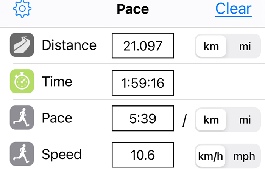Screen dimensions: 265x169
Task: Tap the Pace title in header
Action: pos(133,9)
